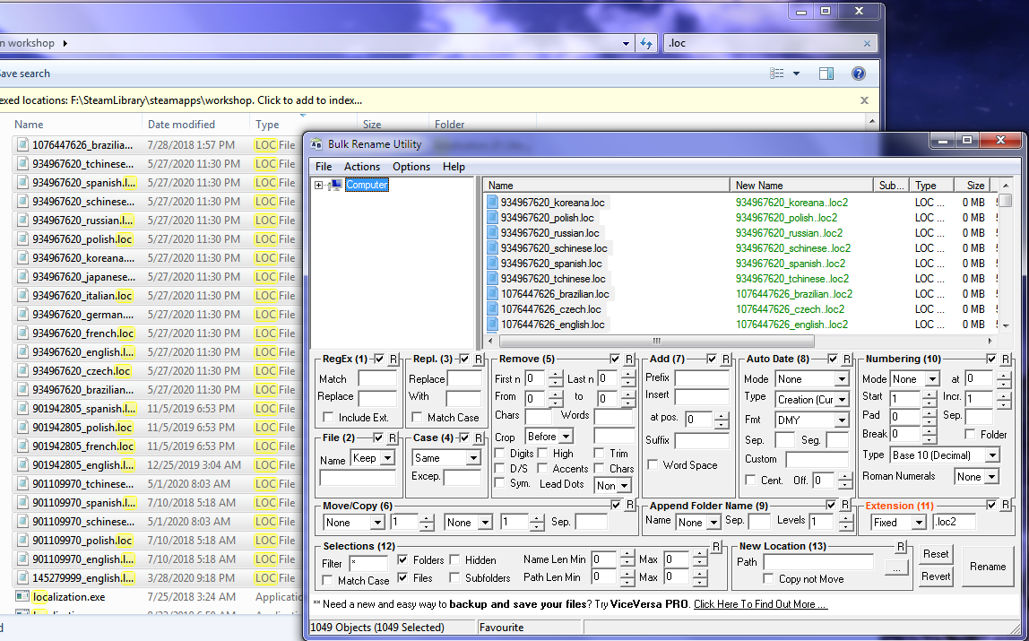This screenshot has height=641, width=1029.
Task: Click the R reset button for RegEx (1)
Action: point(393,359)
